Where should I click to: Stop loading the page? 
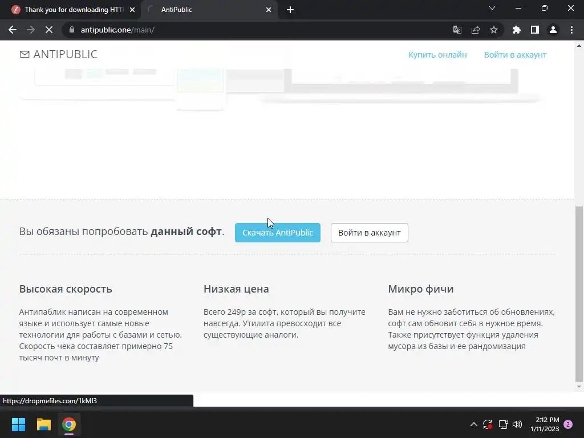(49, 30)
